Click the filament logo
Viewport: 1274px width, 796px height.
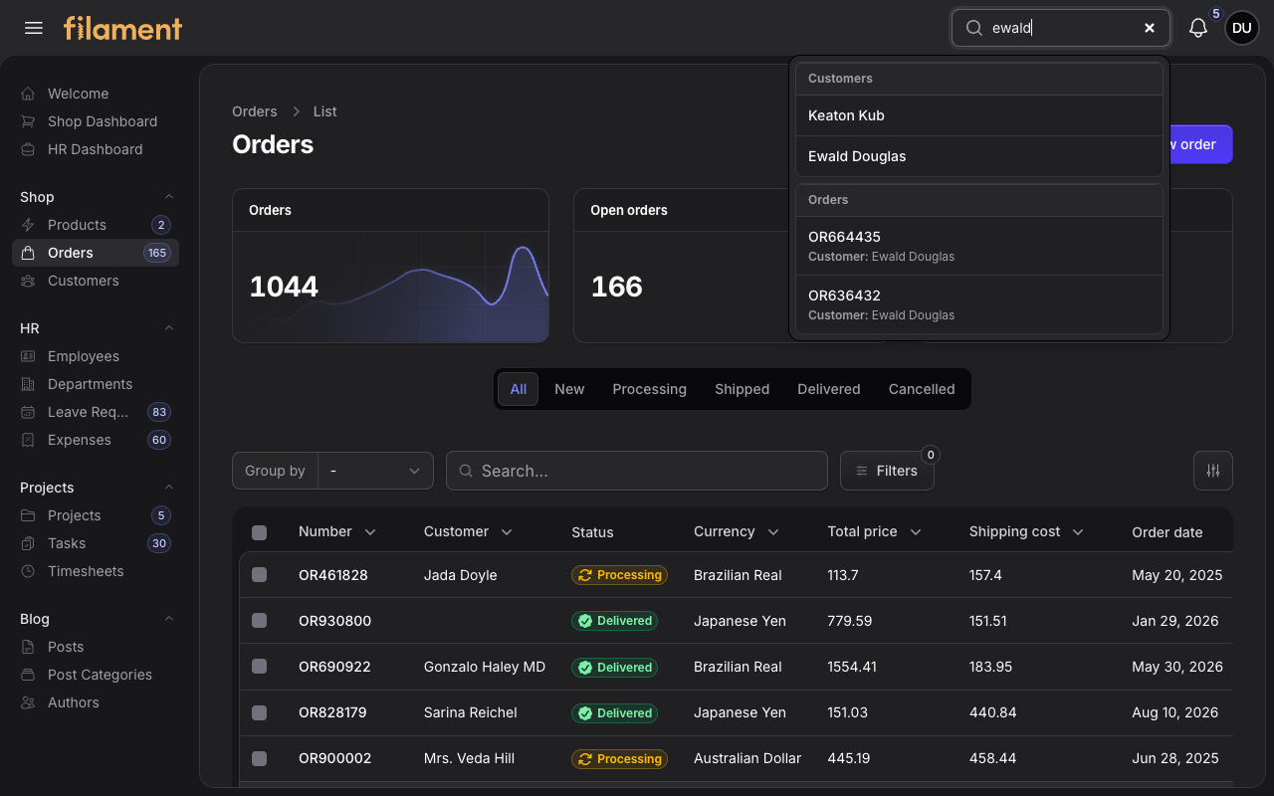[123, 28]
